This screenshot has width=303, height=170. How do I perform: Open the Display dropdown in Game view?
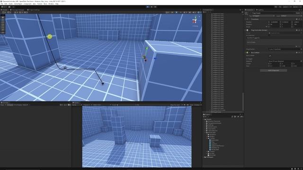[x=87, y=105]
